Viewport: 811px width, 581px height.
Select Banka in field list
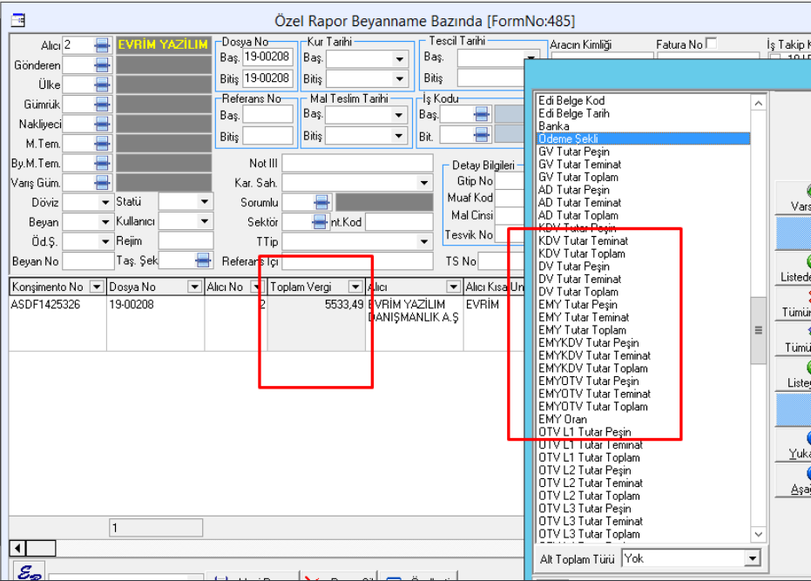click(554, 126)
